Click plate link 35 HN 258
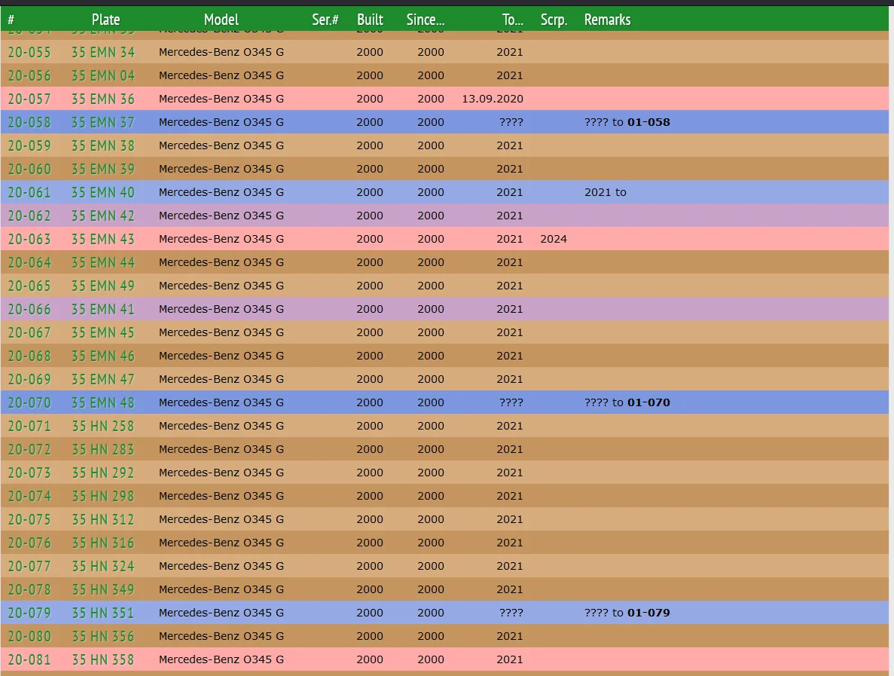The height and width of the screenshot is (676, 894). pyautogui.click(x=103, y=426)
